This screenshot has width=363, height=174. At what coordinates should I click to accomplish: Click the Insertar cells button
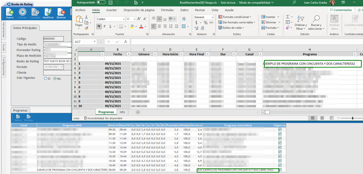[270, 17]
